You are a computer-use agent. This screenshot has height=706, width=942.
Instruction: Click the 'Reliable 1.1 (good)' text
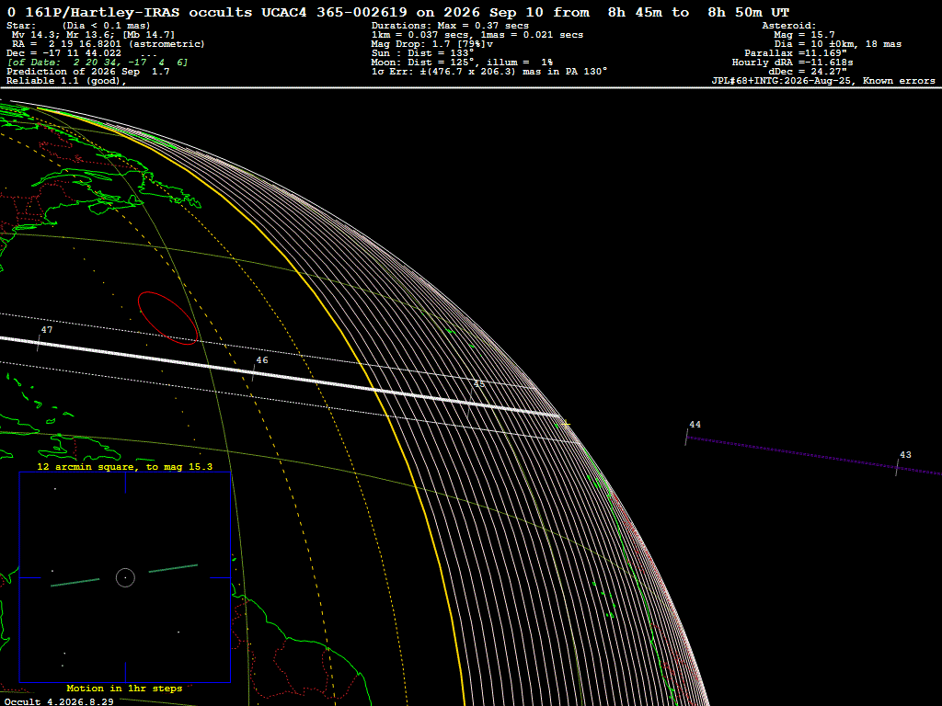(x=66, y=81)
